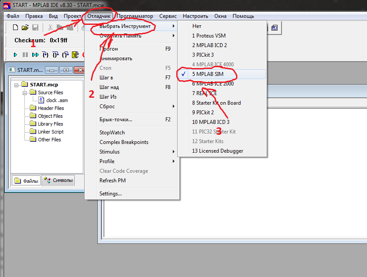Screen dimensions: 367x277
Task: Expand the Сброс submenu
Action: coord(132,106)
